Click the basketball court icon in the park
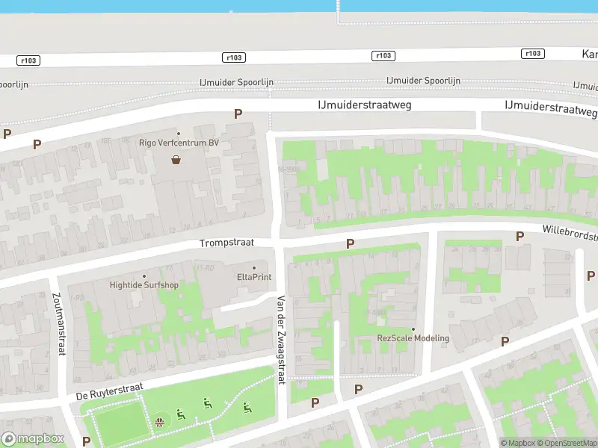Viewport: 598px width, 448px height. (x=160, y=422)
